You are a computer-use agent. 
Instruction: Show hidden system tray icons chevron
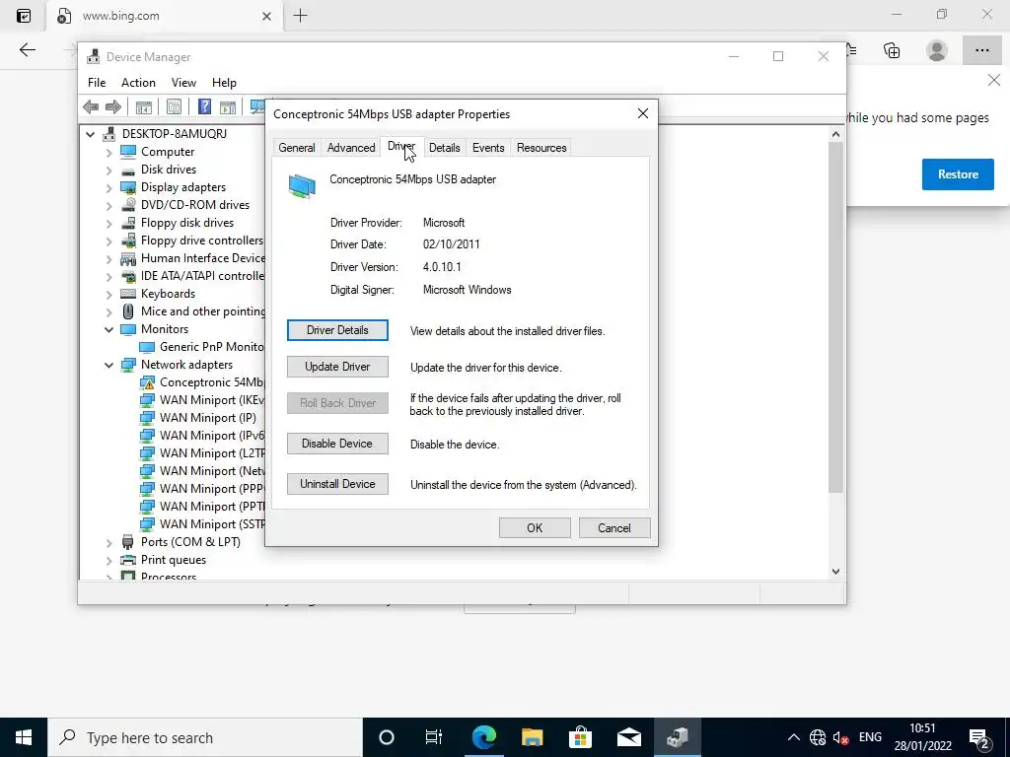tap(794, 737)
